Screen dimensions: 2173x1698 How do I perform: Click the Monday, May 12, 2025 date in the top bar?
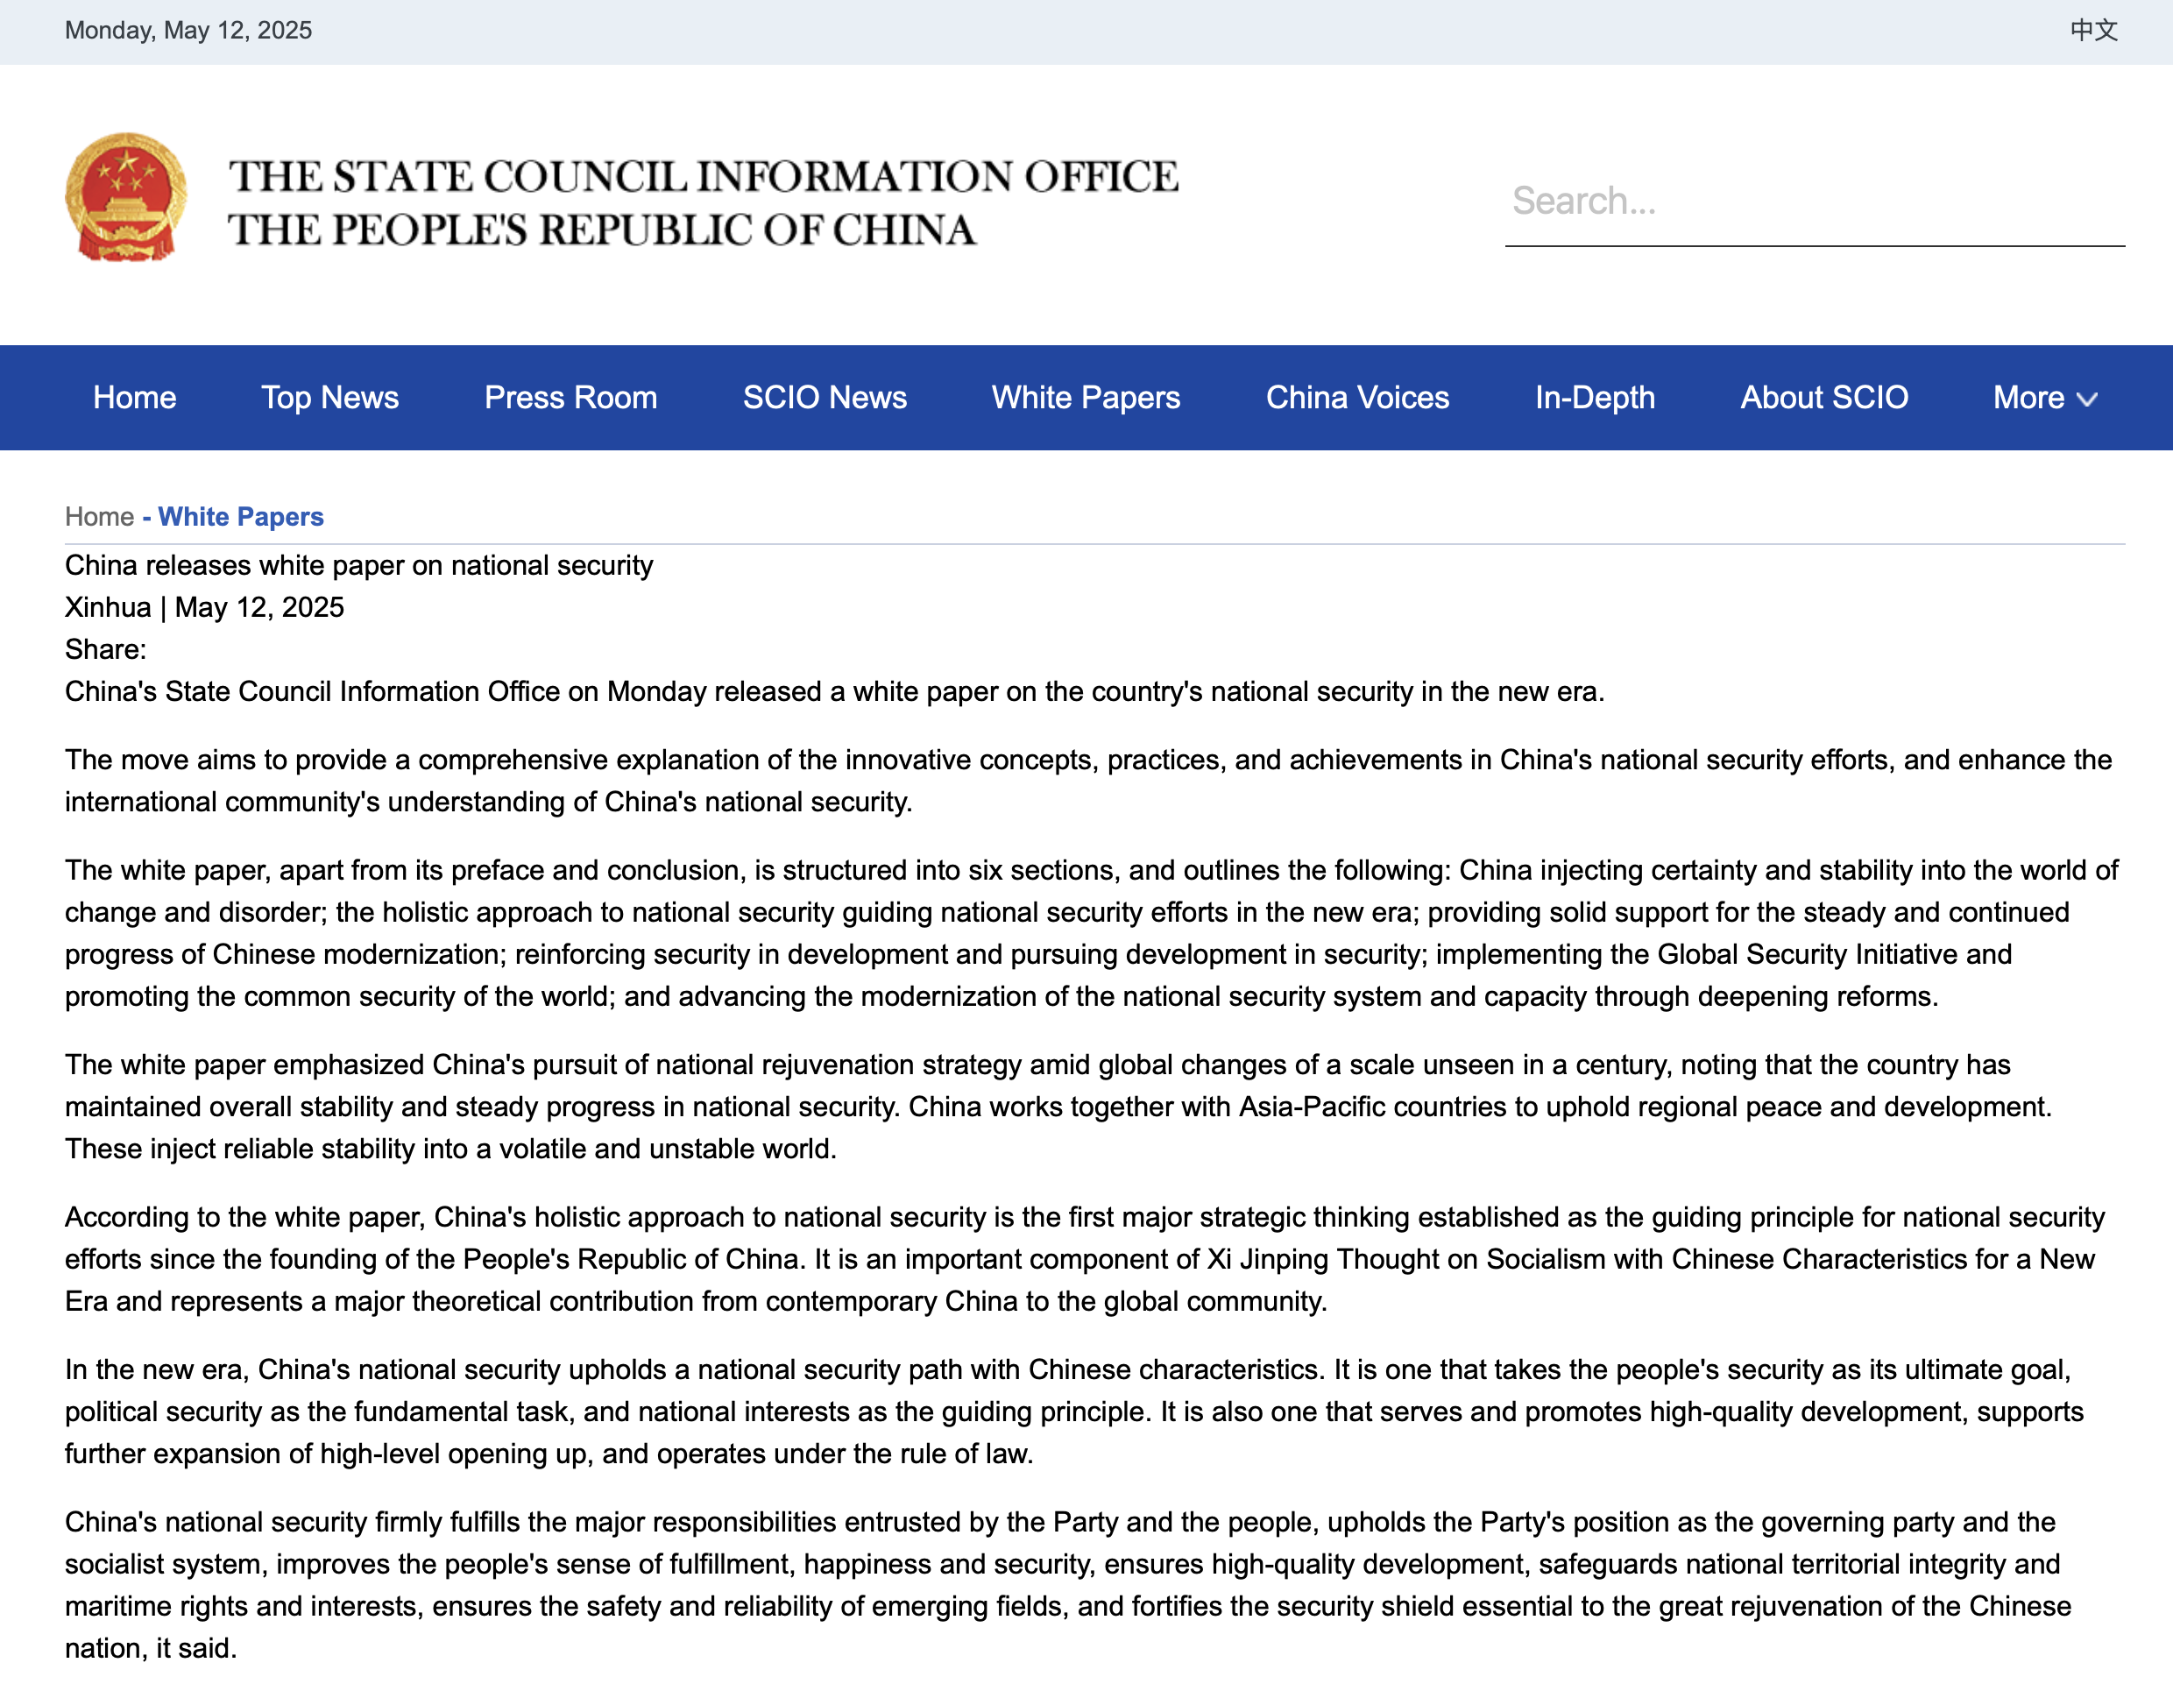tap(188, 31)
